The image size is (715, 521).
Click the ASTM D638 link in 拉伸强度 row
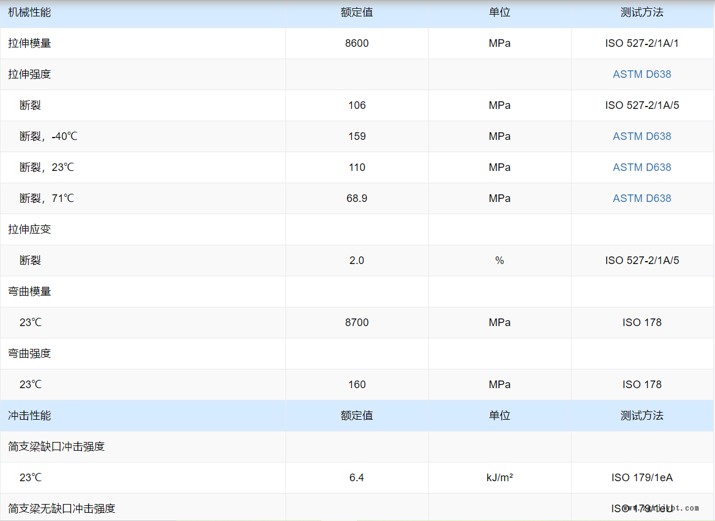coord(642,74)
